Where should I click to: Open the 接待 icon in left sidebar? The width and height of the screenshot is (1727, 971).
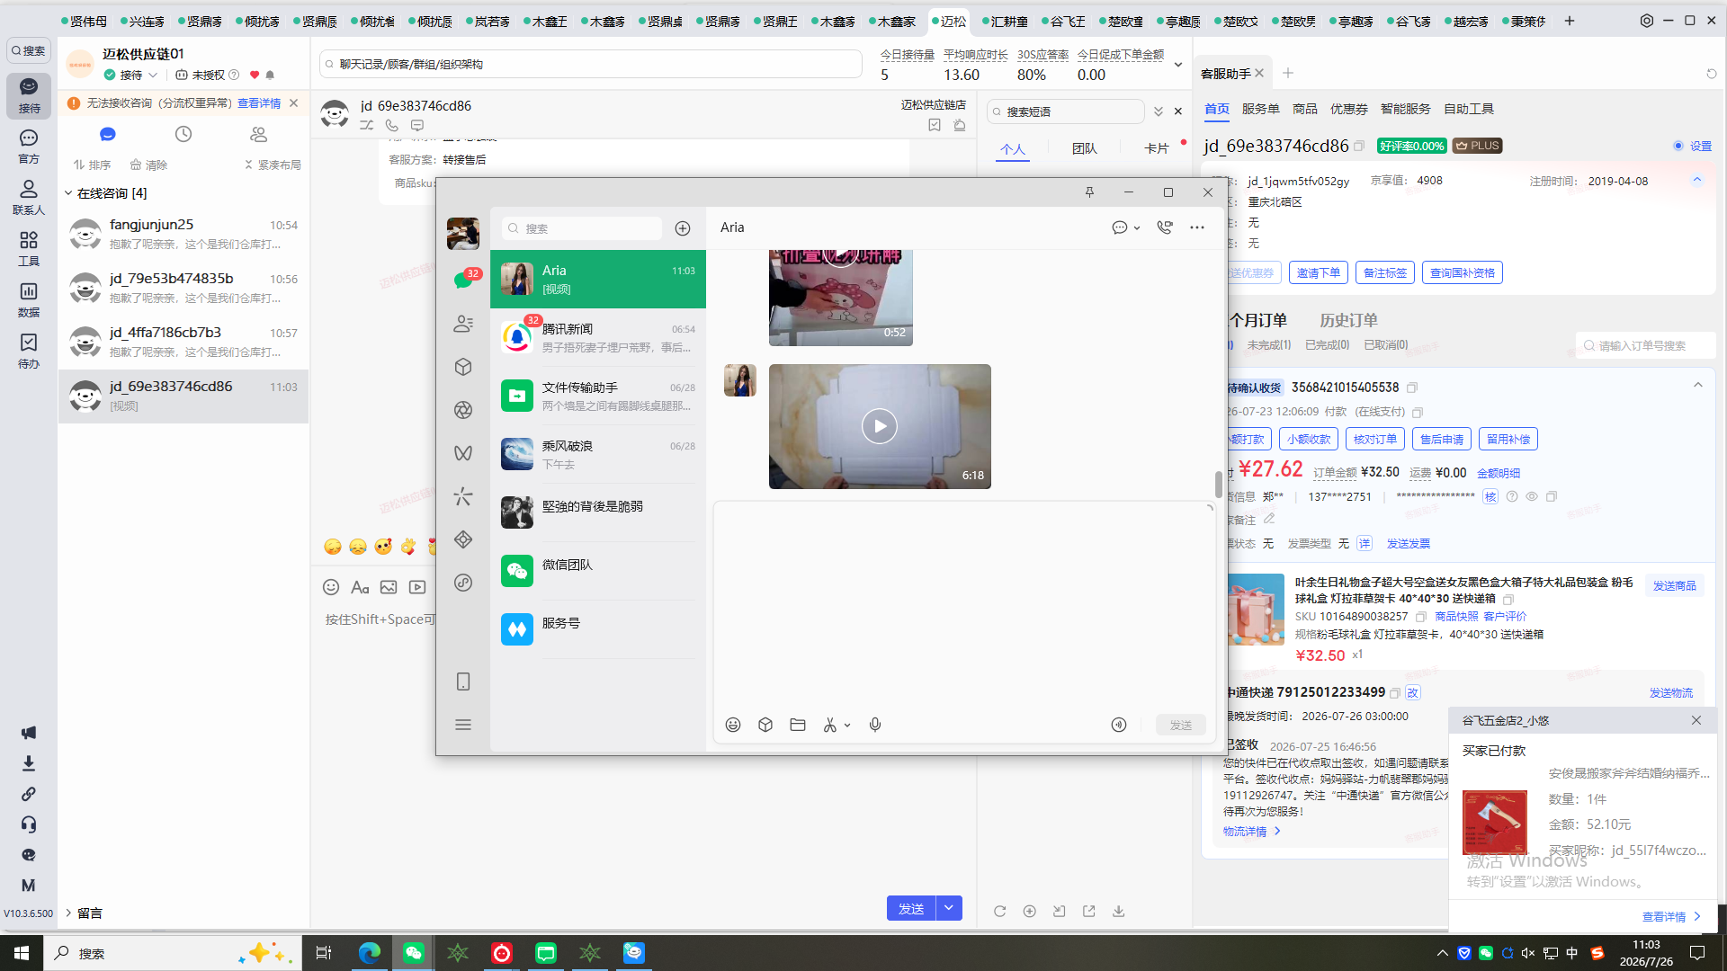(x=29, y=94)
